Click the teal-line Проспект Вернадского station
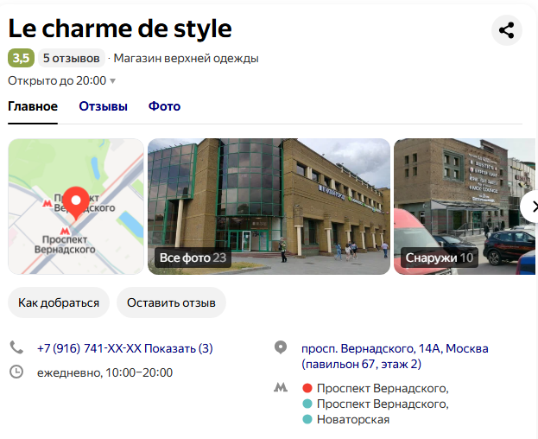This screenshot has height=439, width=538. click(383, 404)
